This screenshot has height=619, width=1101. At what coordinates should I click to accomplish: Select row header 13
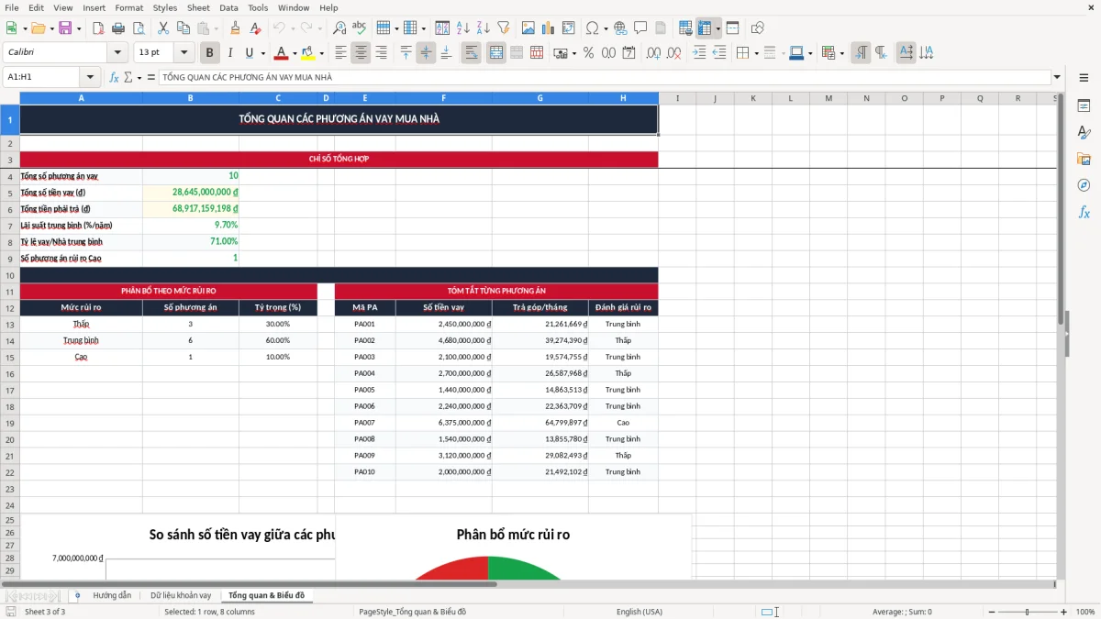(10, 324)
